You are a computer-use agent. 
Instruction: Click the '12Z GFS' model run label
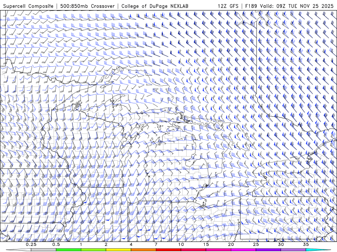(x=228, y=6)
